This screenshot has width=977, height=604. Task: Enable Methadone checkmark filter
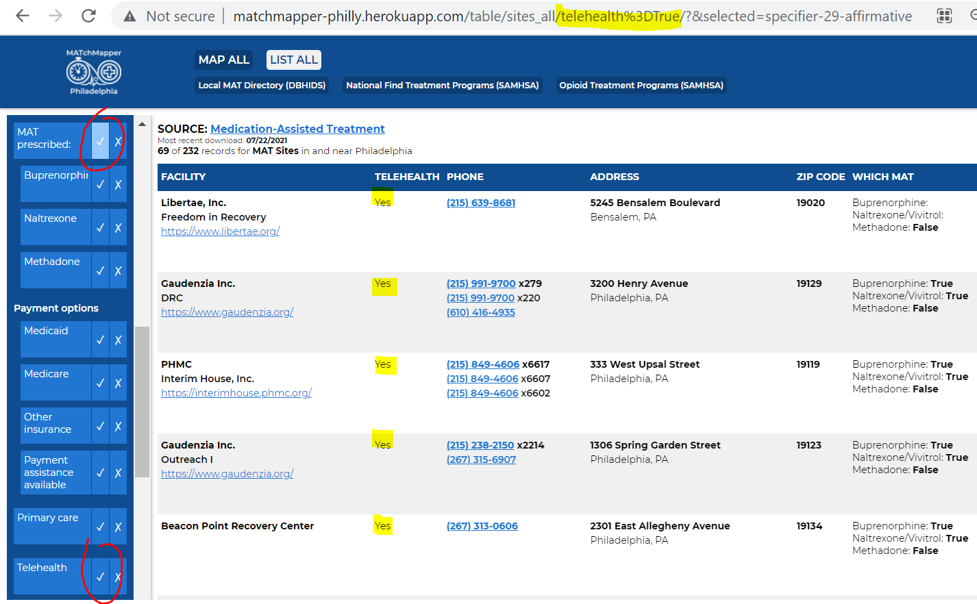[x=100, y=270]
